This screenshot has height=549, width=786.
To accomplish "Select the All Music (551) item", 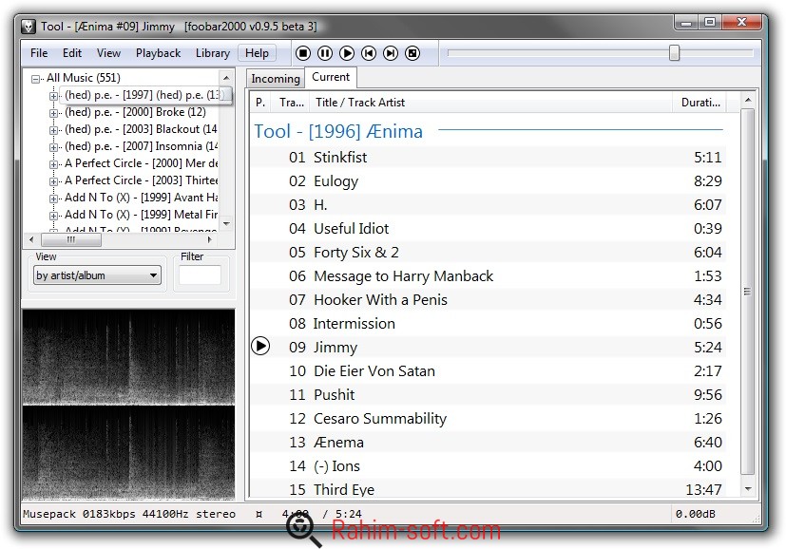I will pyautogui.click(x=84, y=78).
